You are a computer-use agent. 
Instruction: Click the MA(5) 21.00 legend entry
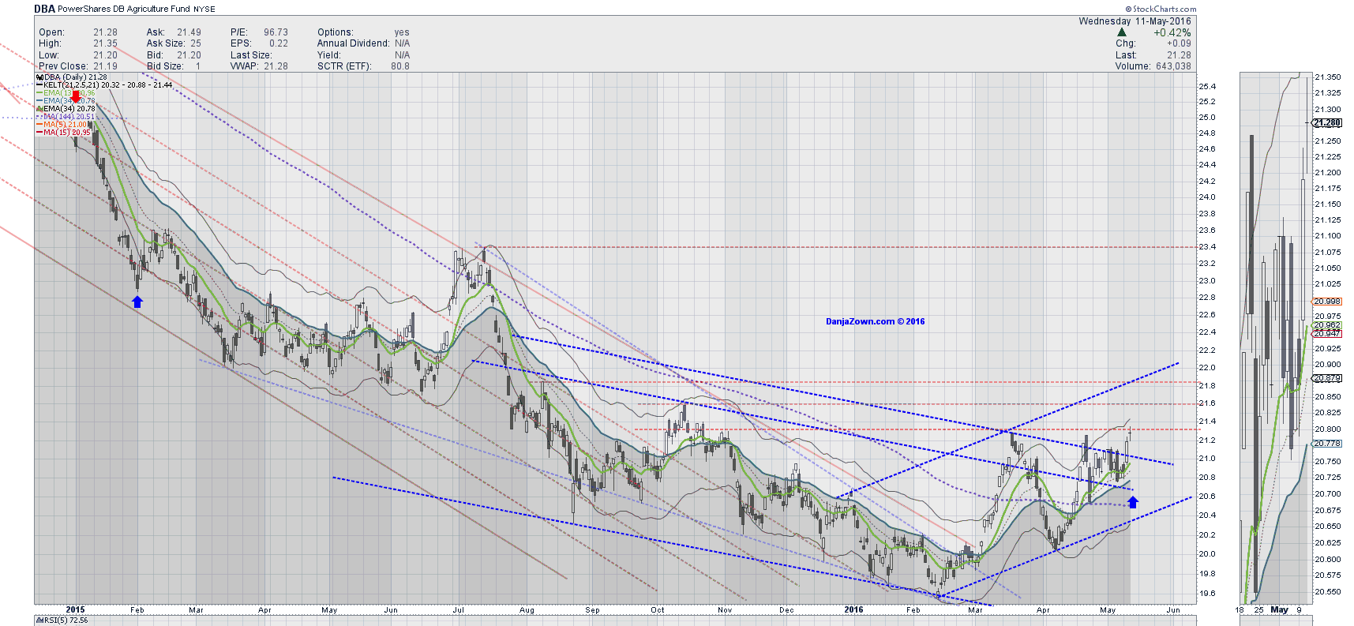pyautogui.click(x=65, y=125)
